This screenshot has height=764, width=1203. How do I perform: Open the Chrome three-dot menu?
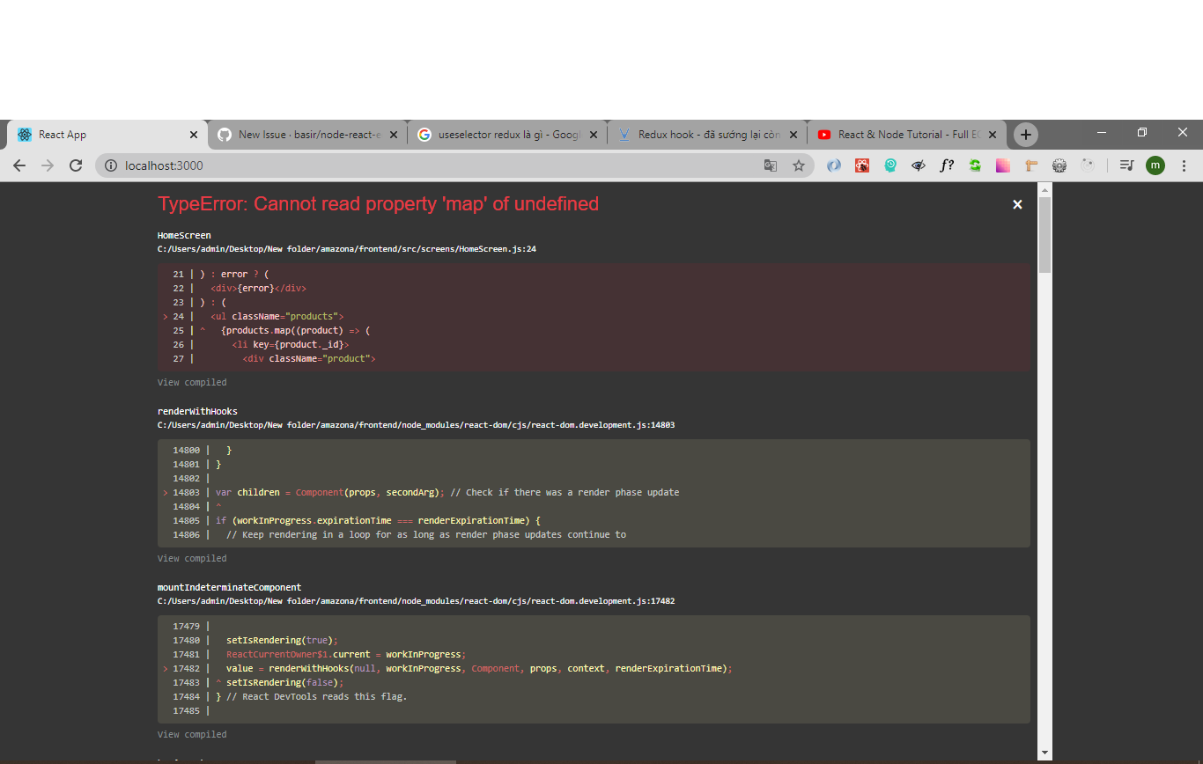click(x=1184, y=165)
